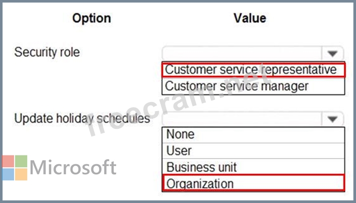Select None in holiday schedules list
This screenshot has width=356, height=203.
coord(180,134)
